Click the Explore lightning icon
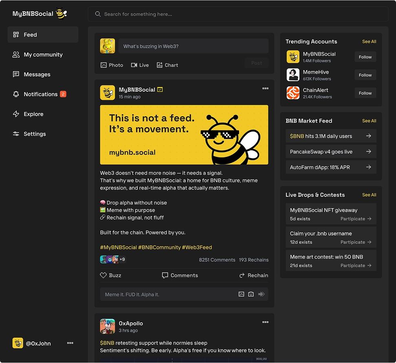The height and width of the screenshot is (363, 396). click(x=16, y=114)
